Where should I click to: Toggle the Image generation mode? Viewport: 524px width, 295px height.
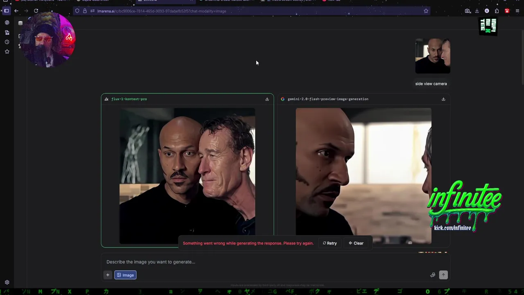click(x=125, y=275)
